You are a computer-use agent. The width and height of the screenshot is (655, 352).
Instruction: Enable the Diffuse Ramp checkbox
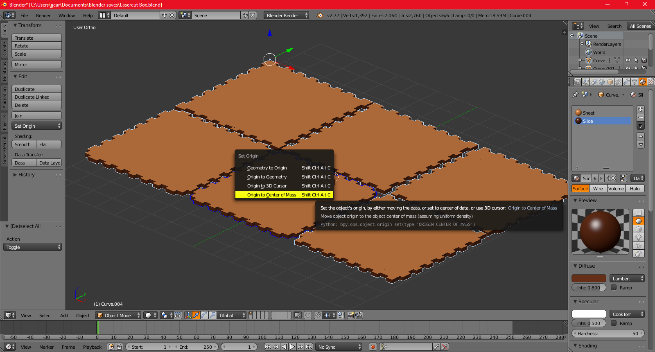click(614, 287)
